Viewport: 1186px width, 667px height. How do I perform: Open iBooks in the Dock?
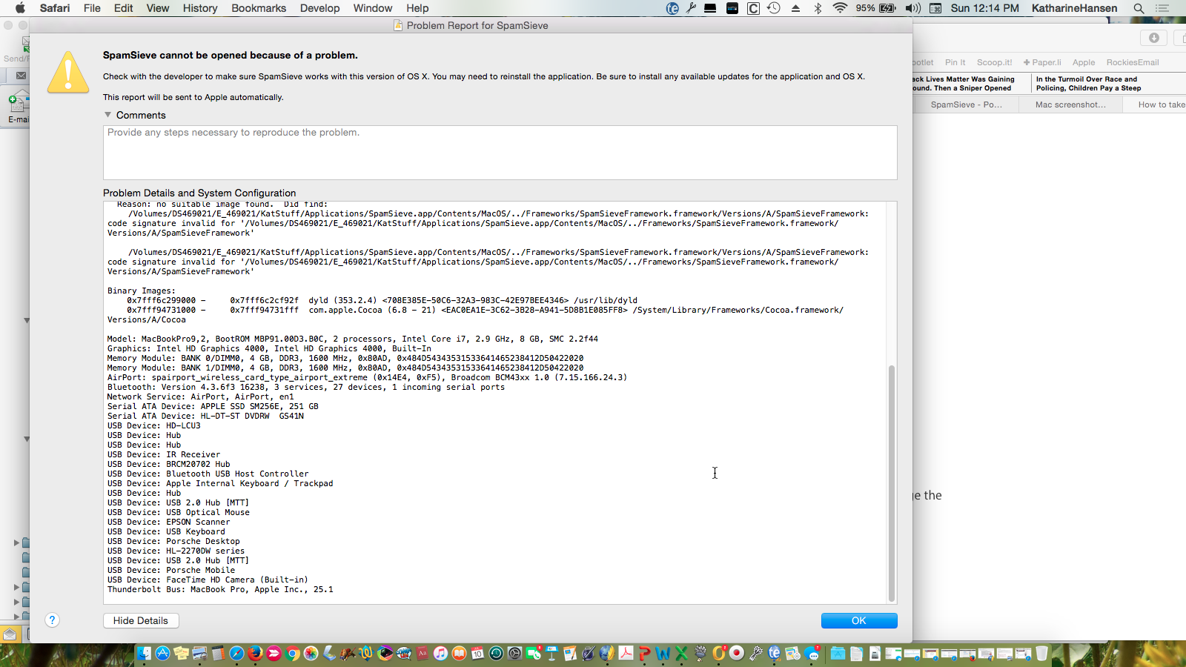tap(459, 653)
